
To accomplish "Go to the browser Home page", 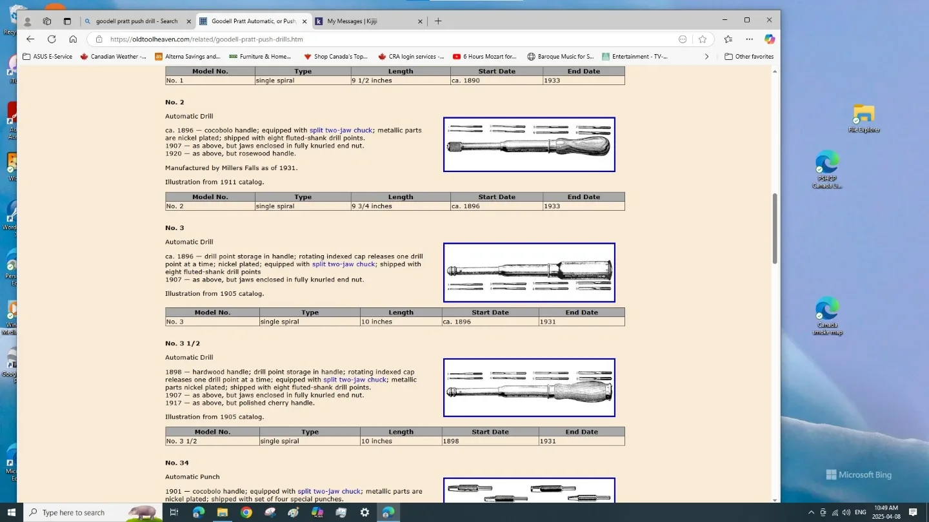I will tap(73, 39).
